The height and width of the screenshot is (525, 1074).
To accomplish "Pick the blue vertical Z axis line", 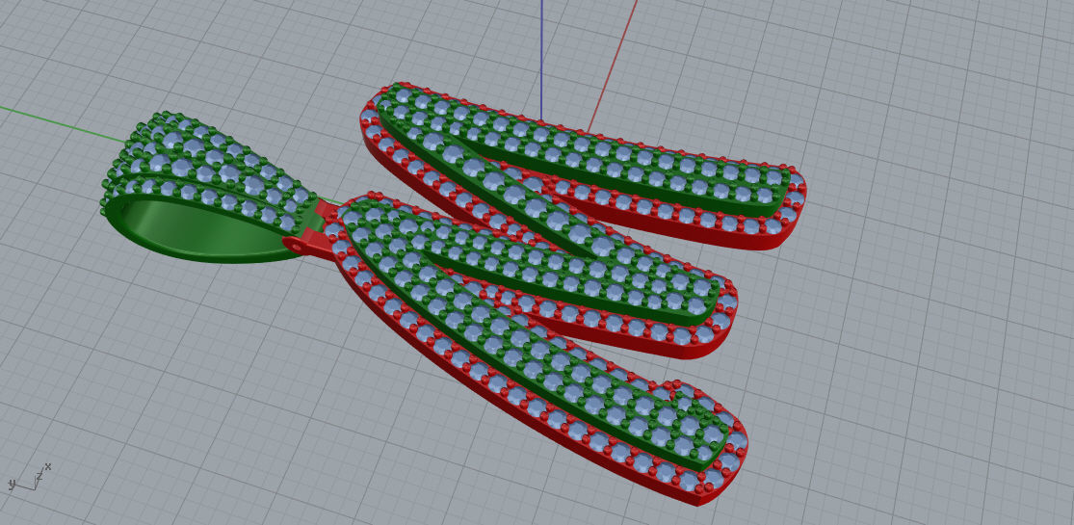I will click(x=541, y=61).
